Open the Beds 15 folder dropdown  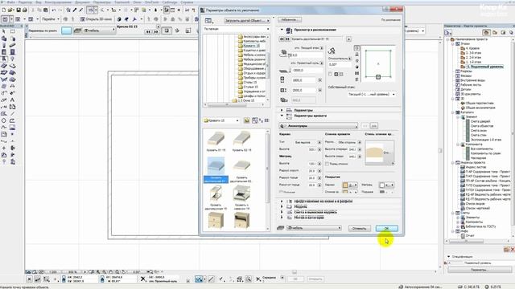click(221, 120)
